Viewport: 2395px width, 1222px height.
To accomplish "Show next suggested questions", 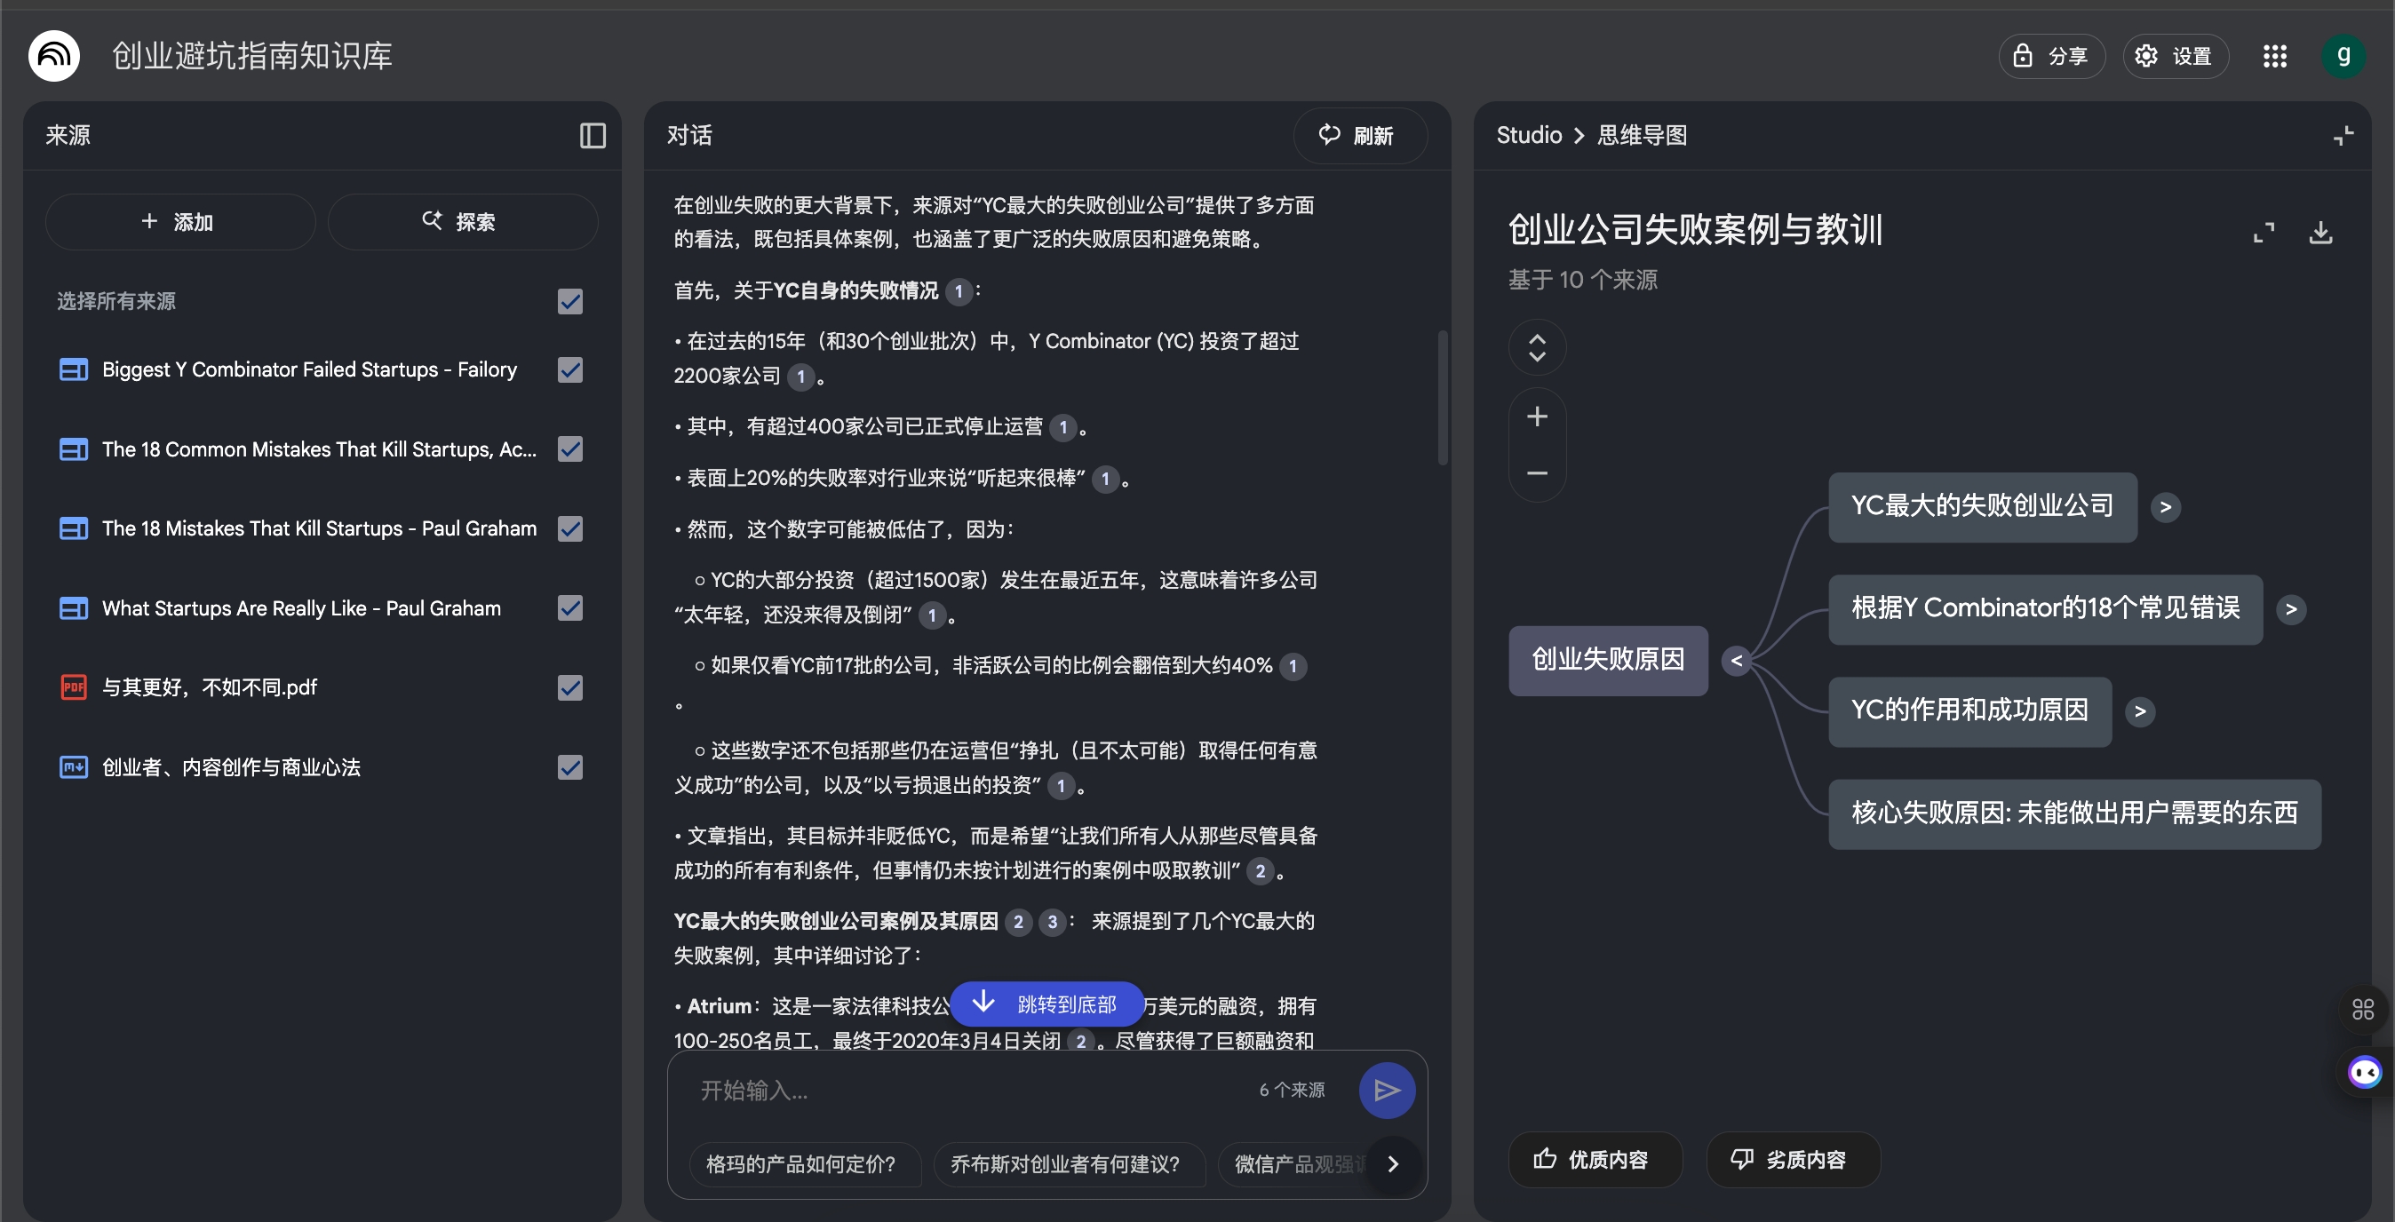I will 1393,1163.
